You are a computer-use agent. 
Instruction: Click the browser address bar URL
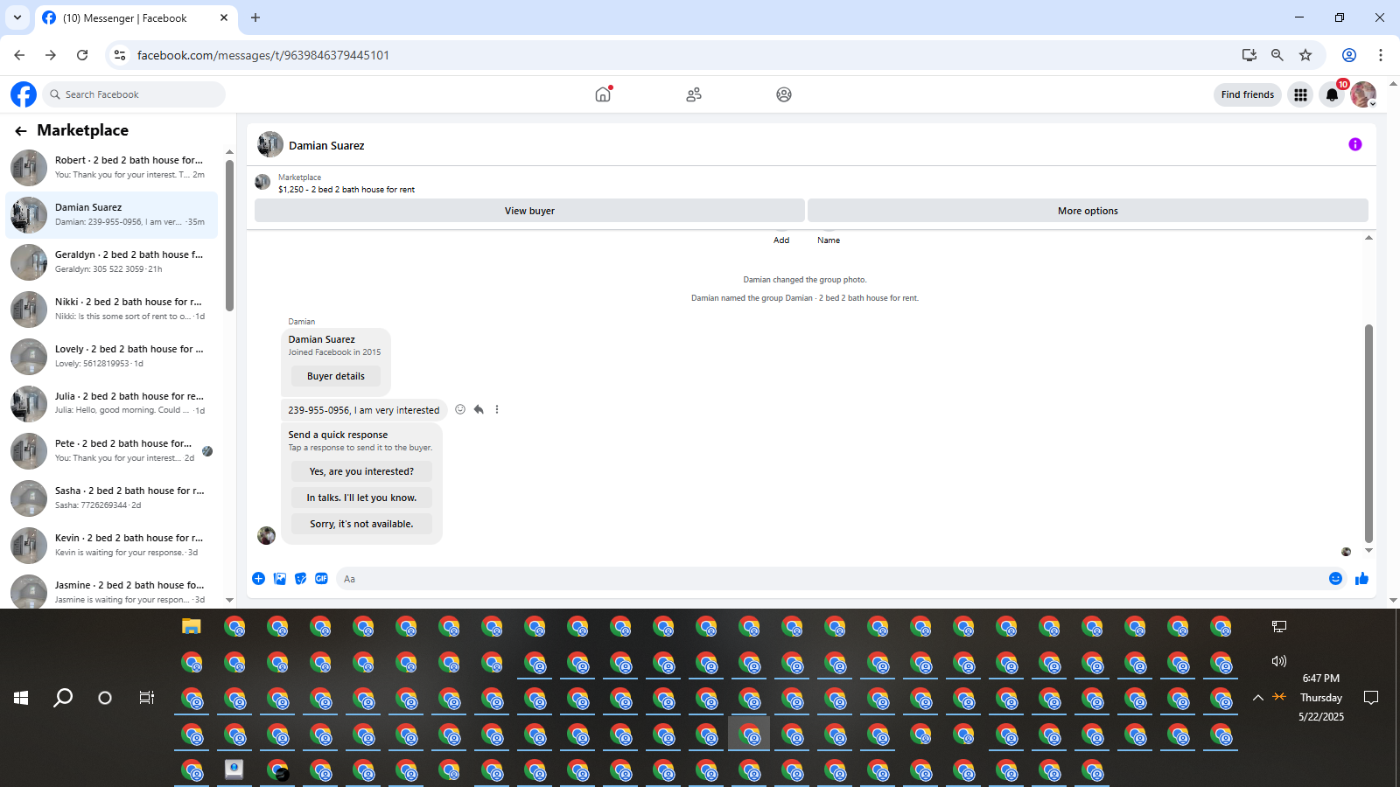point(263,55)
